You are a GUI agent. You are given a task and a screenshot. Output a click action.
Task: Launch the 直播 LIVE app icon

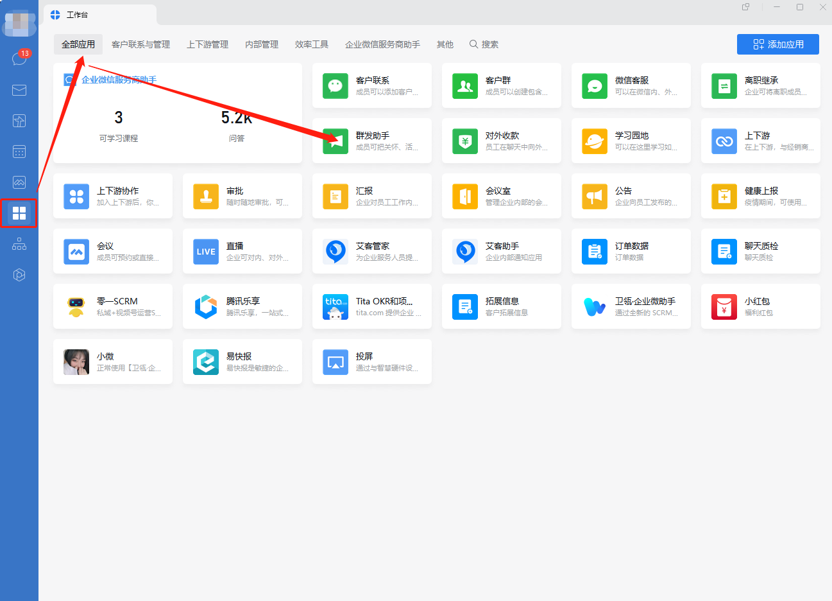pyautogui.click(x=206, y=252)
